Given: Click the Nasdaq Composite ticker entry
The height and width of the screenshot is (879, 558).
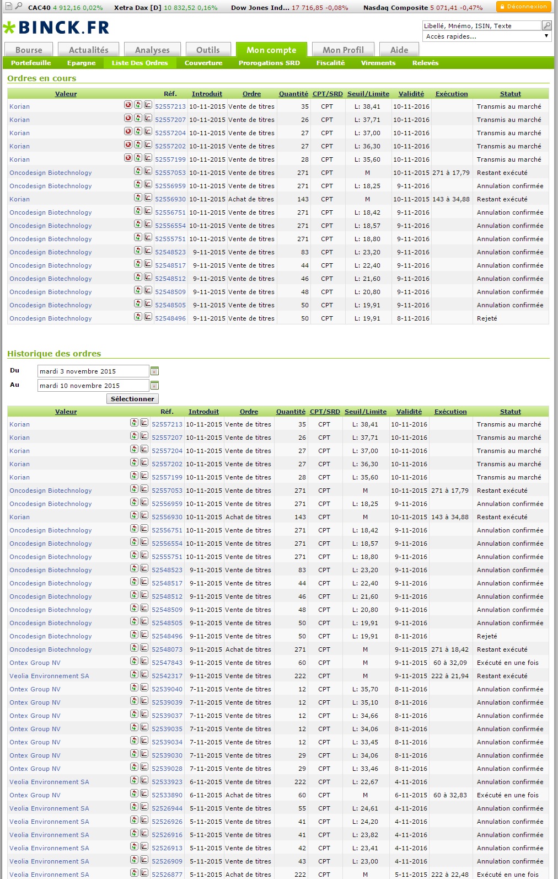Looking at the screenshot, I should coord(423,8).
